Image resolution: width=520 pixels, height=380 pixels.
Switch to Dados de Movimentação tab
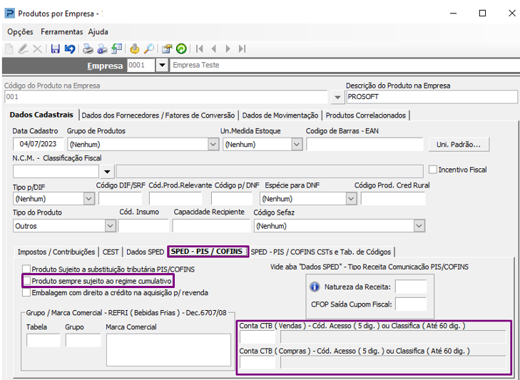(x=280, y=115)
